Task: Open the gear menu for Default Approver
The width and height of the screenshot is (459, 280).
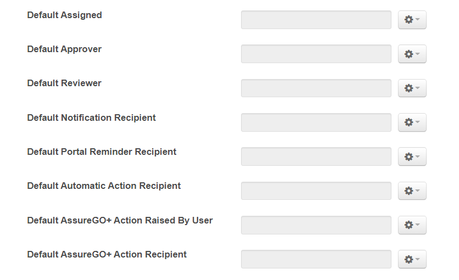Action: [412, 54]
